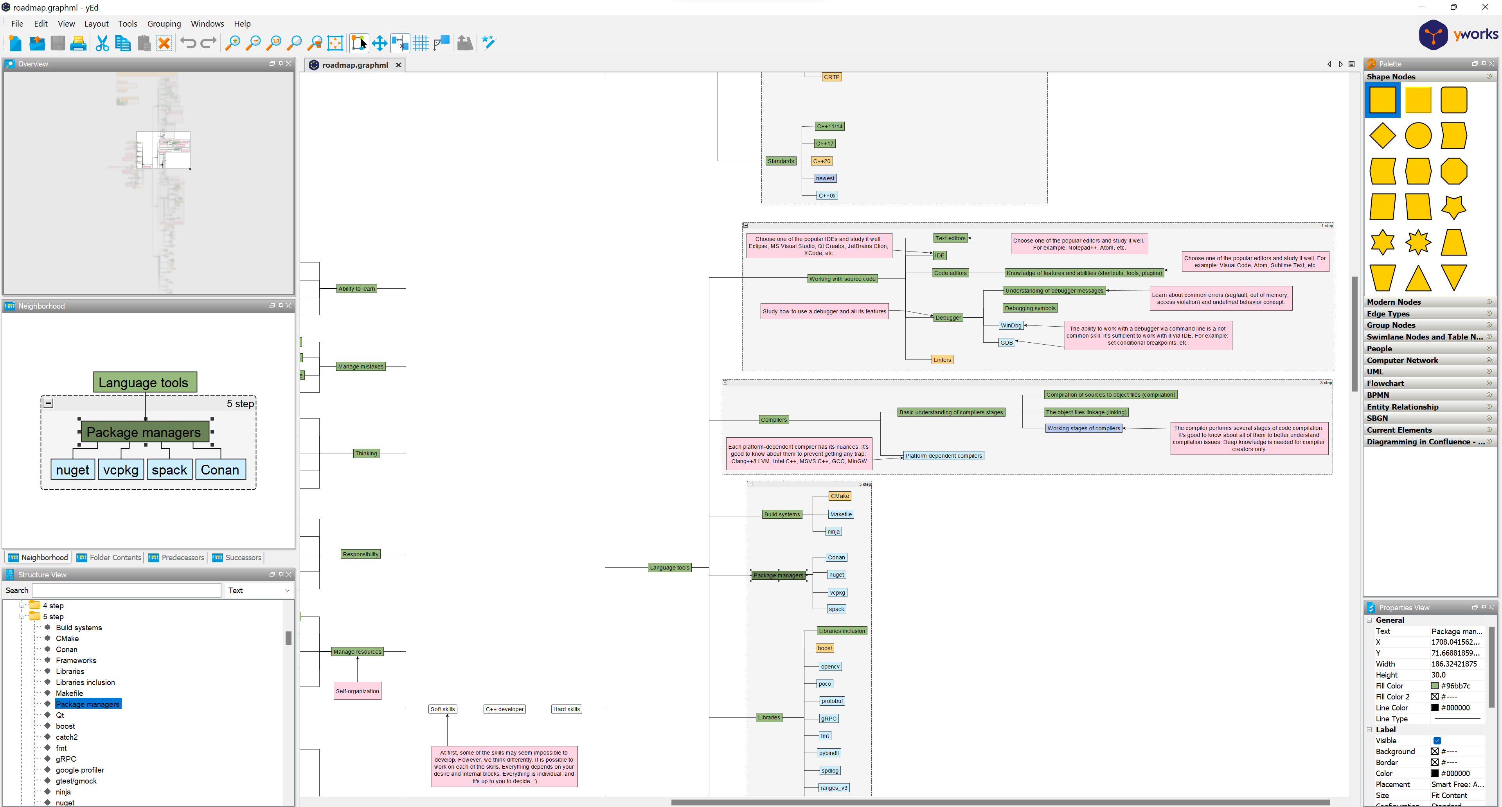This screenshot has height=807, width=1502.
Task: Toggle the Snap Lines toolbar button
Action: [400, 43]
